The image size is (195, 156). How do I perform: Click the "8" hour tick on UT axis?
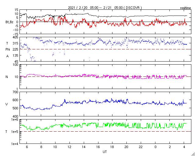41,147
